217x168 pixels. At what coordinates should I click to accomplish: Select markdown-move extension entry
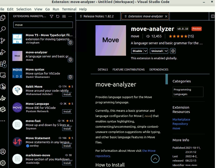pos(42,159)
